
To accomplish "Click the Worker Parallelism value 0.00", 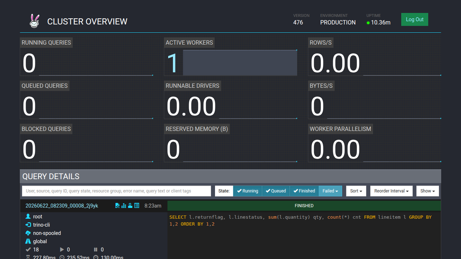I will click(x=335, y=150).
